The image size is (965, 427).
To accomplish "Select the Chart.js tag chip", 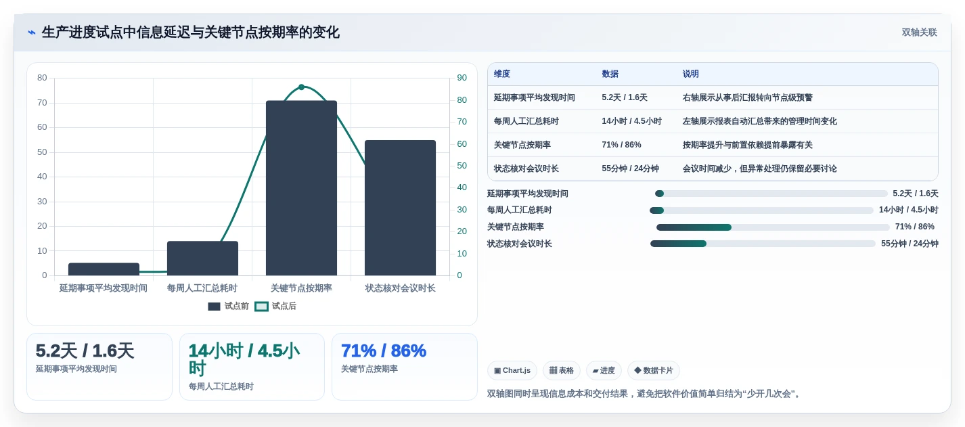I will point(512,371).
